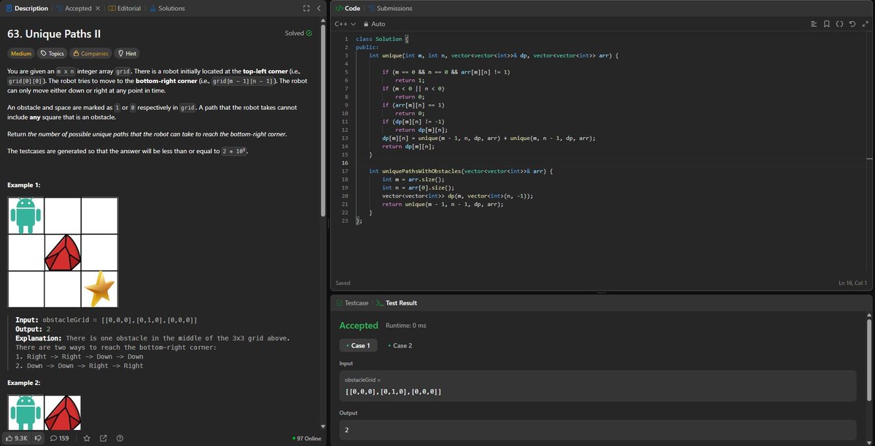
Task: Click the Accepted result status
Action: (359, 325)
